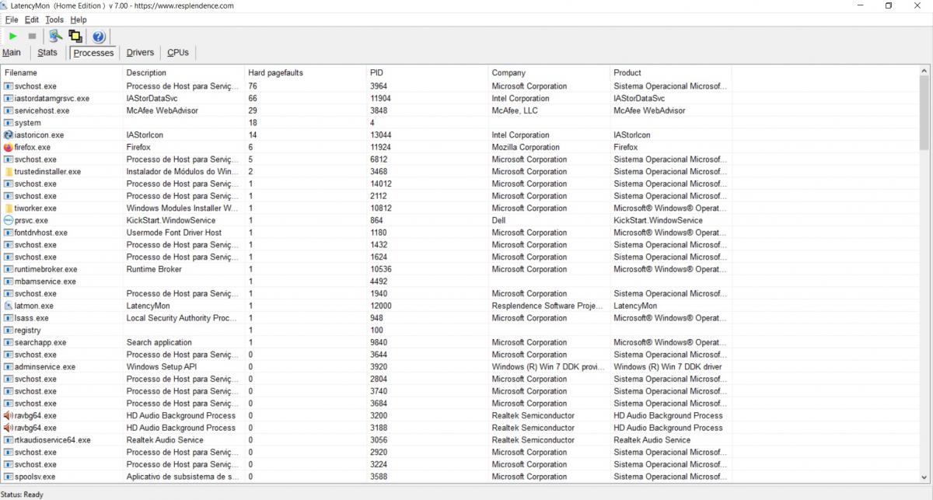This screenshot has height=500, width=933.
Task: Sort by the Product column header
Action: [671, 72]
